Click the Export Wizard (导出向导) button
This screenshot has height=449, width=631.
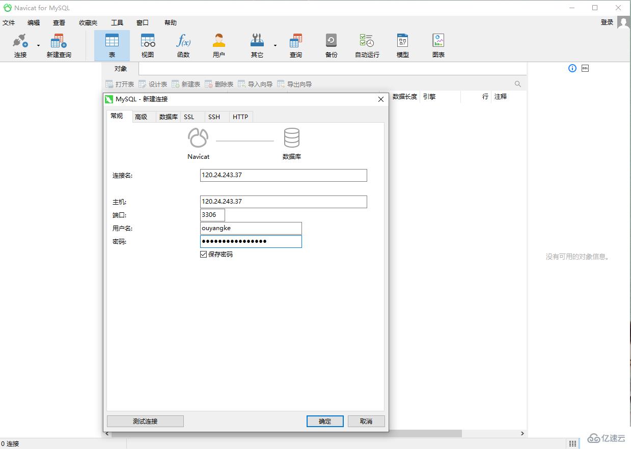294,85
